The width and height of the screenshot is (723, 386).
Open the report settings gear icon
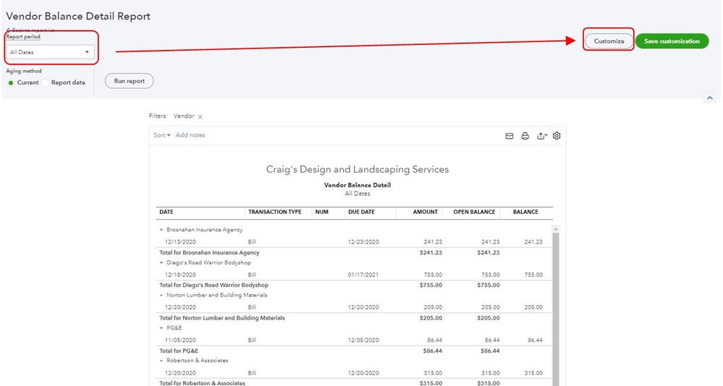click(557, 136)
